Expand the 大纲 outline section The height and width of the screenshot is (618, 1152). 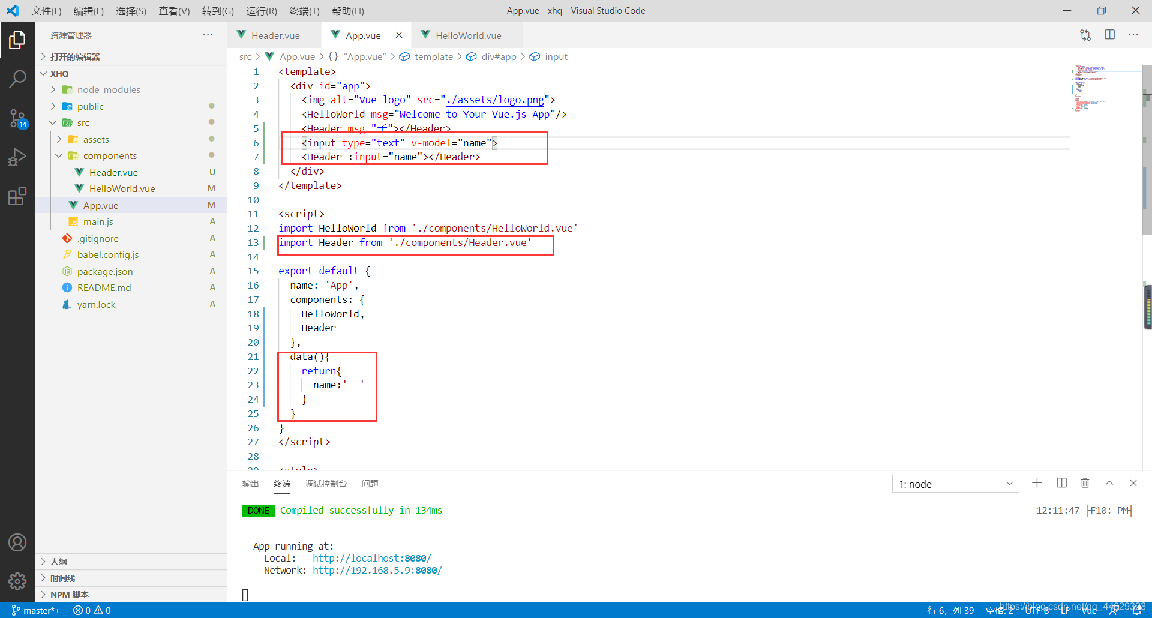[x=131, y=562]
